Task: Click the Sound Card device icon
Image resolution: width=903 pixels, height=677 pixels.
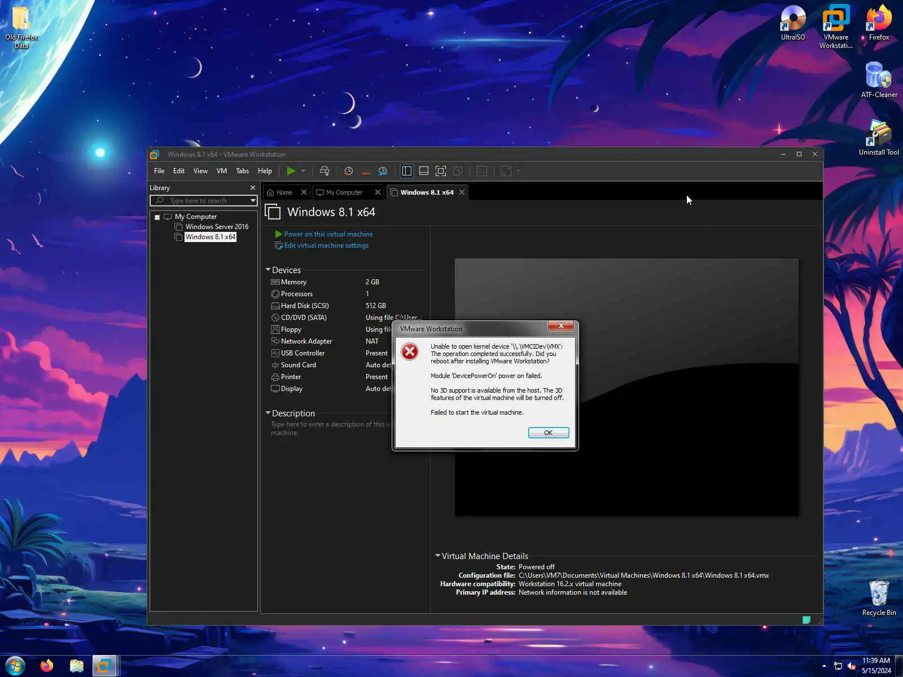Action: [x=275, y=365]
